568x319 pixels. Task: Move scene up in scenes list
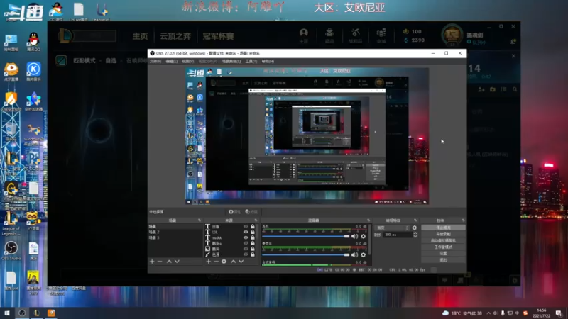click(x=169, y=262)
